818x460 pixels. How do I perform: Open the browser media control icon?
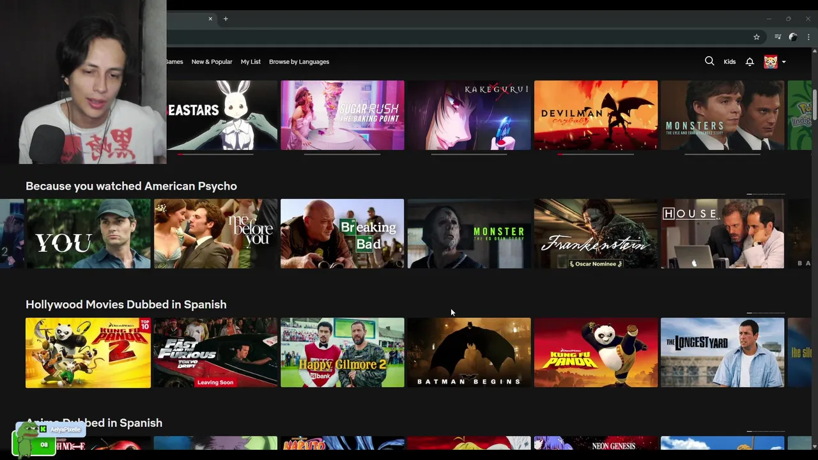[x=778, y=37]
